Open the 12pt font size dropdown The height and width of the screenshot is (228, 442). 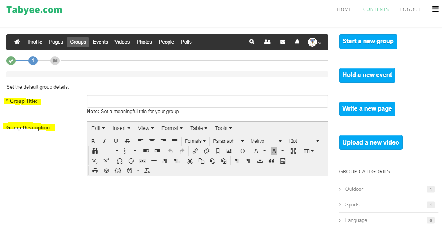(303, 141)
